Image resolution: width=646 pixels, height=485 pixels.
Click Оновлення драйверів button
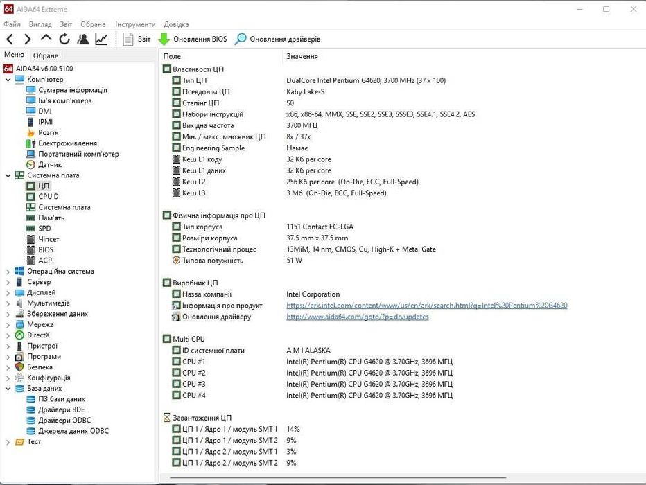(x=277, y=39)
